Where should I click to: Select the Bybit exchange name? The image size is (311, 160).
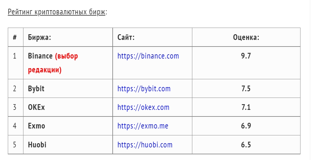[x=36, y=89]
